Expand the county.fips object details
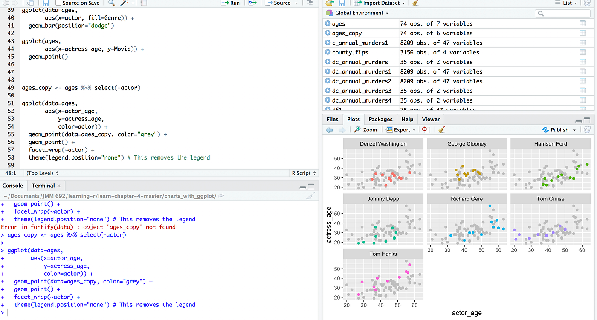Screen dimensions: 597x320 [327, 52]
